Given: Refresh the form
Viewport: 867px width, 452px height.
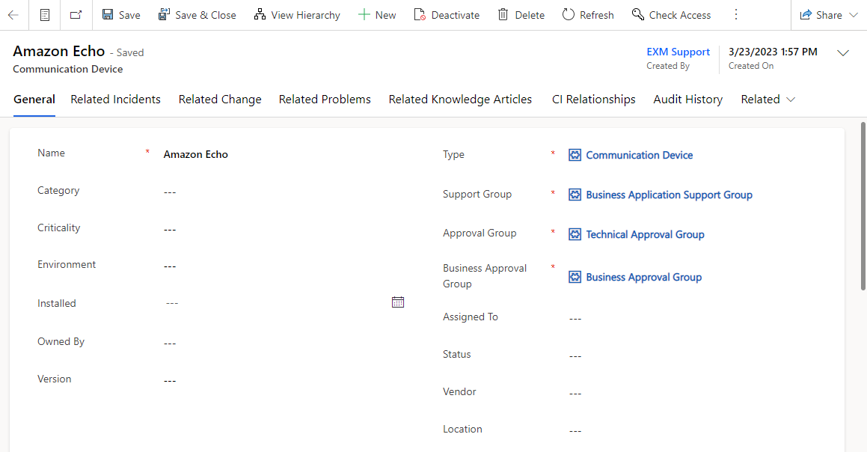Looking at the screenshot, I should pyautogui.click(x=588, y=15).
